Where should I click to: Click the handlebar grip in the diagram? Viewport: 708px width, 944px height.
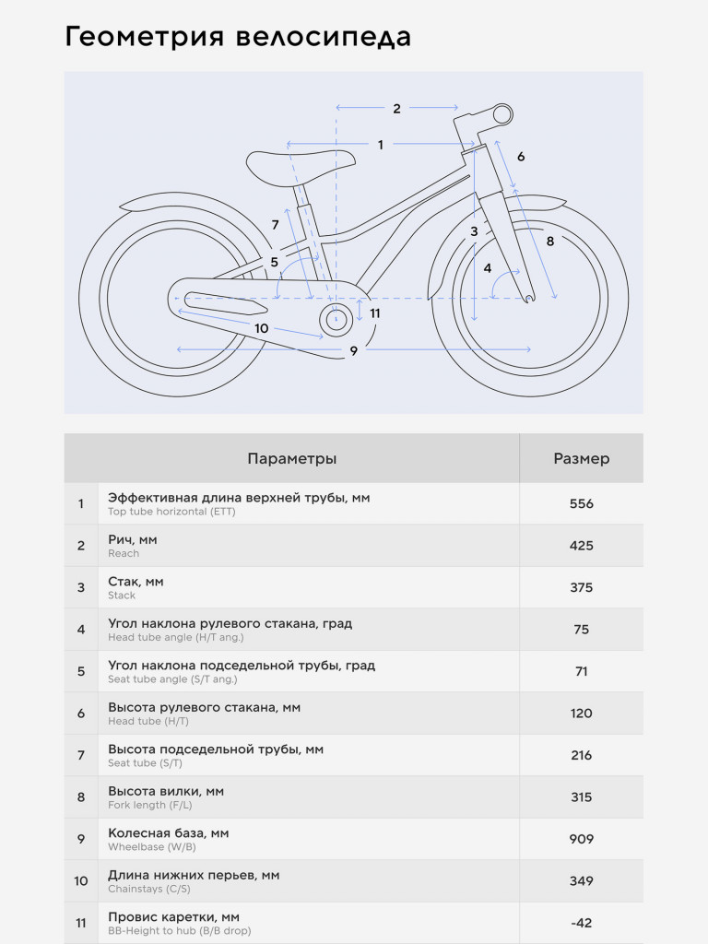501,114
